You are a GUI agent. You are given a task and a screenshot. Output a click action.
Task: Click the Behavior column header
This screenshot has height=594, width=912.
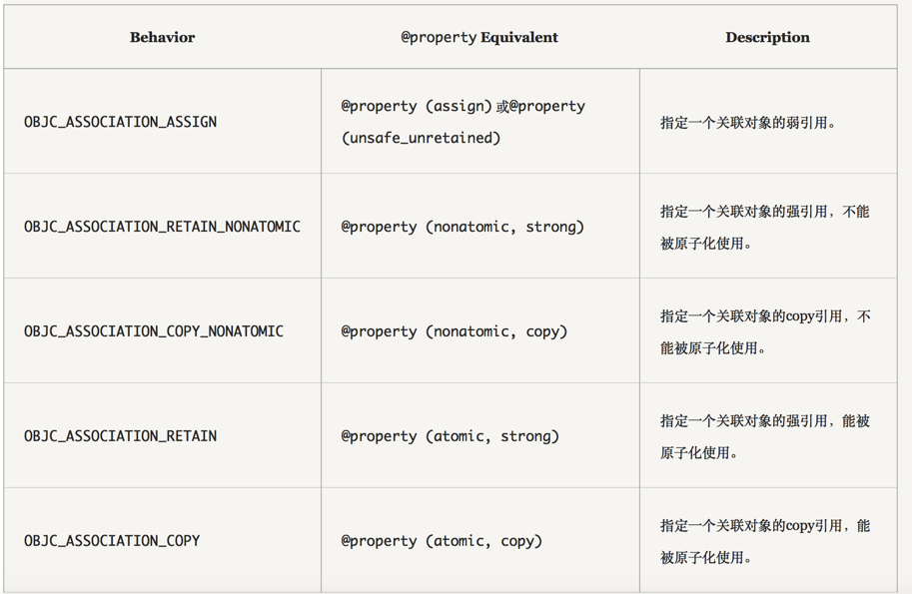[x=162, y=38]
